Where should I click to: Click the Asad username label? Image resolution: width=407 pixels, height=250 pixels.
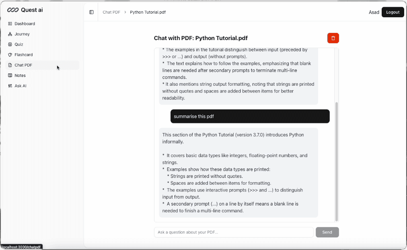tap(374, 12)
